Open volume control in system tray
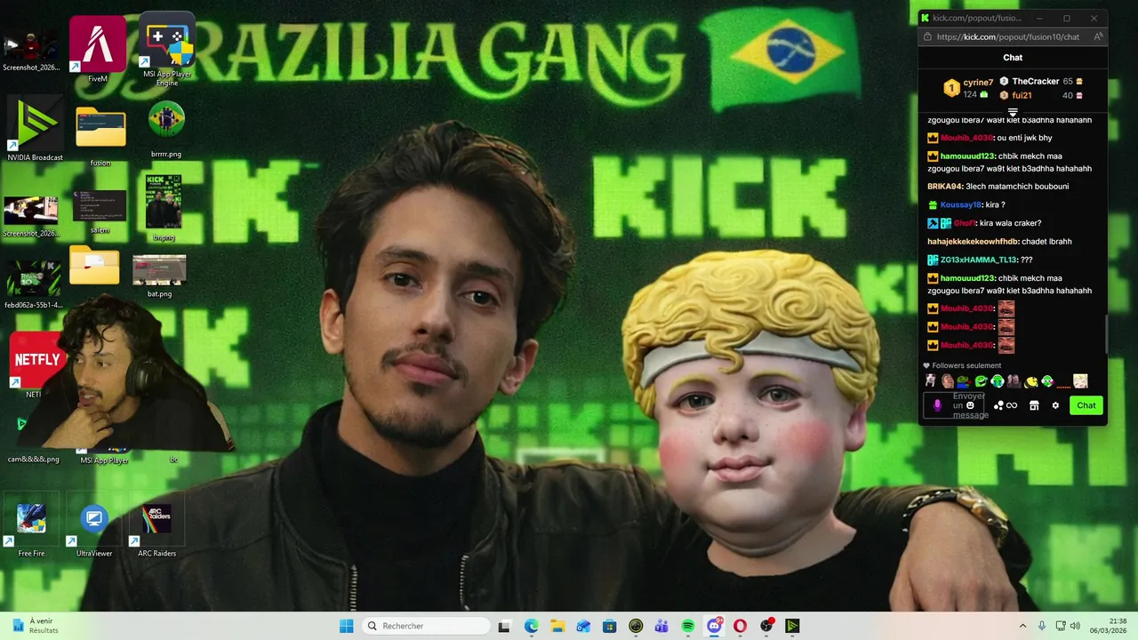Image resolution: width=1138 pixels, height=640 pixels. click(1075, 626)
